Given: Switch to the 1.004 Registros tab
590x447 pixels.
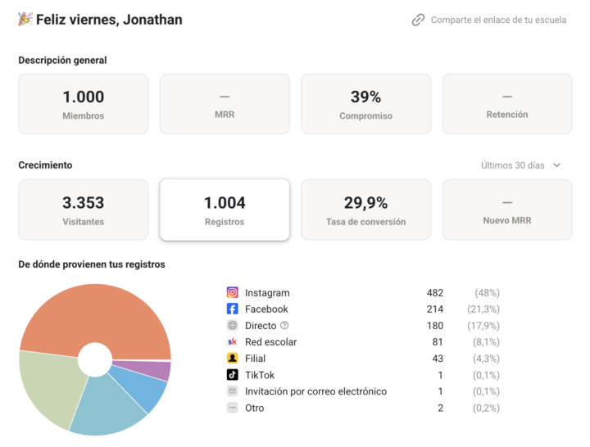Looking at the screenshot, I should (x=225, y=210).
